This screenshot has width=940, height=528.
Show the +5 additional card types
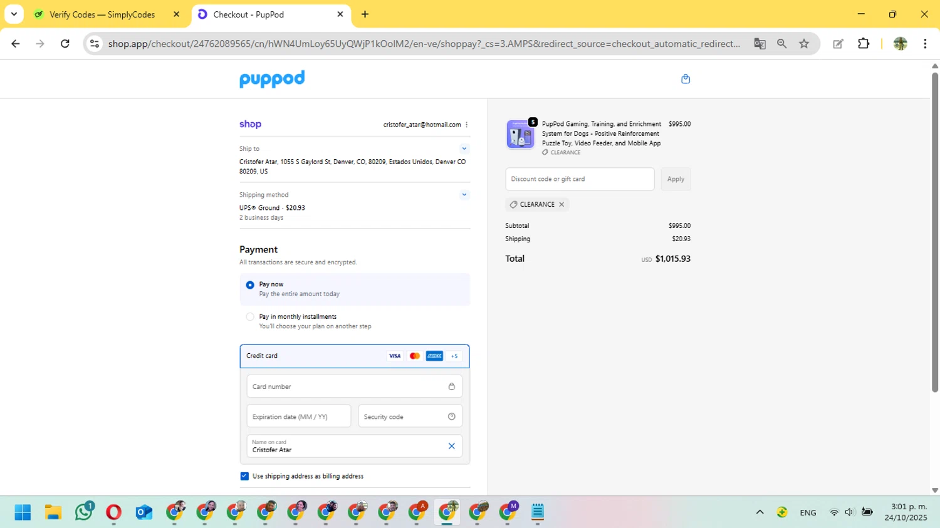454,356
